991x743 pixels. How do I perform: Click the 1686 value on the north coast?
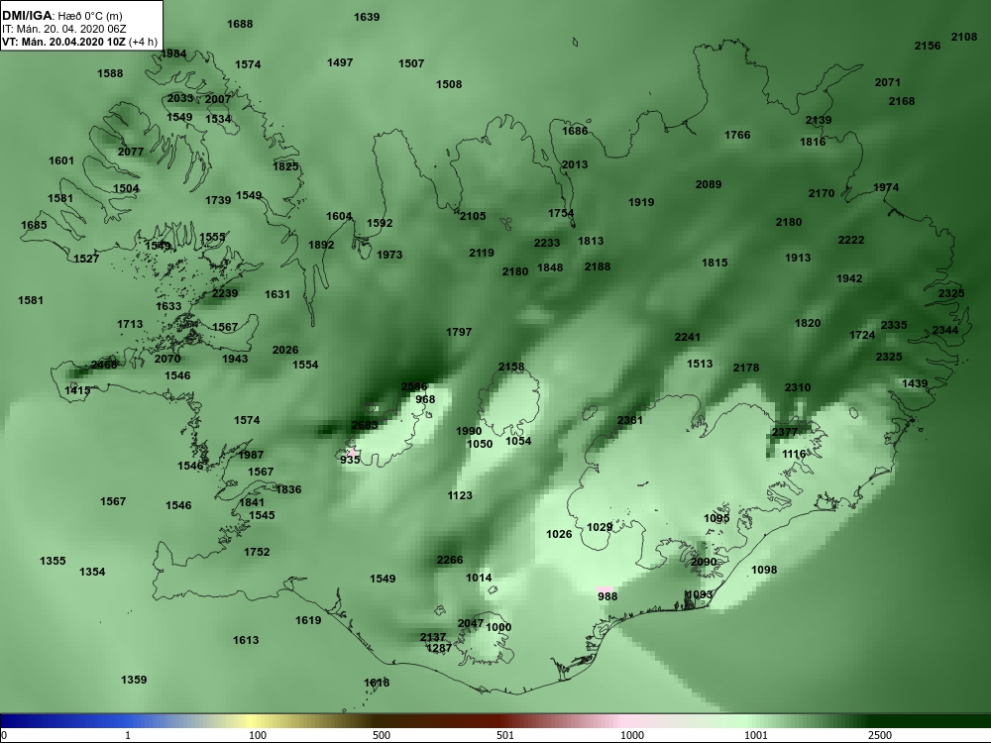click(x=575, y=131)
